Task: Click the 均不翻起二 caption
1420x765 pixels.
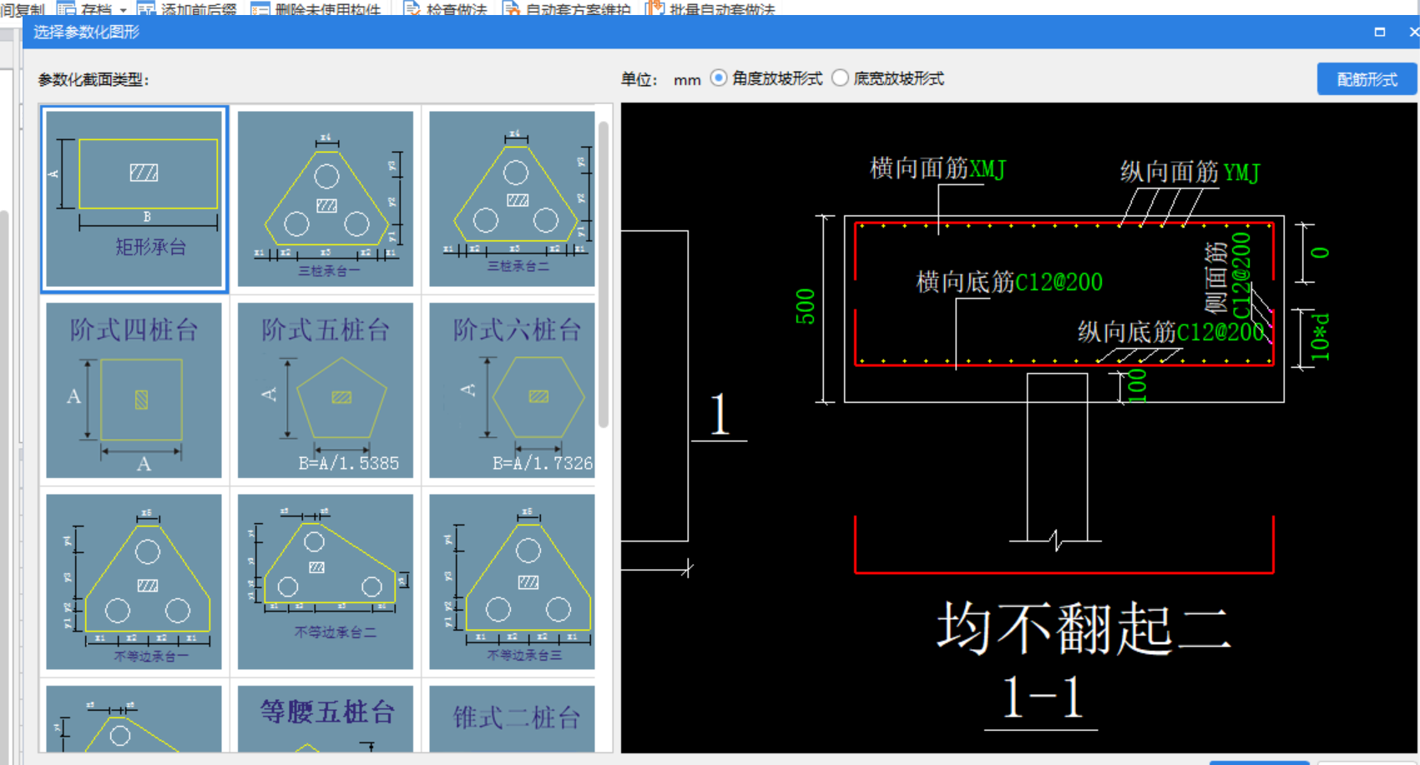Action: pos(1084,629)
